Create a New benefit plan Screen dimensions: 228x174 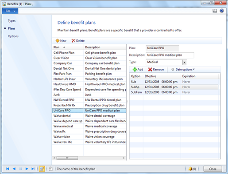[61, 41]
